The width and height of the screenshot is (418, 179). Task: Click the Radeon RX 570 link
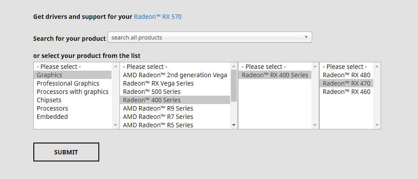[158, 17]
